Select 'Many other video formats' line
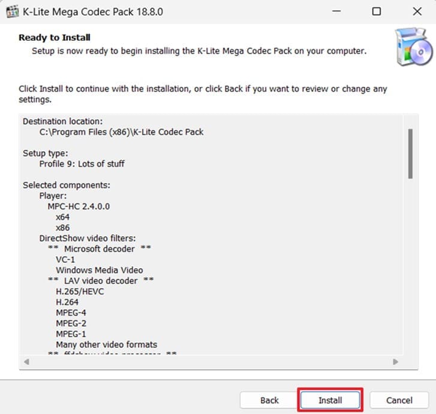The width and height of the screenshot is (436, 414). click(107, 344)
